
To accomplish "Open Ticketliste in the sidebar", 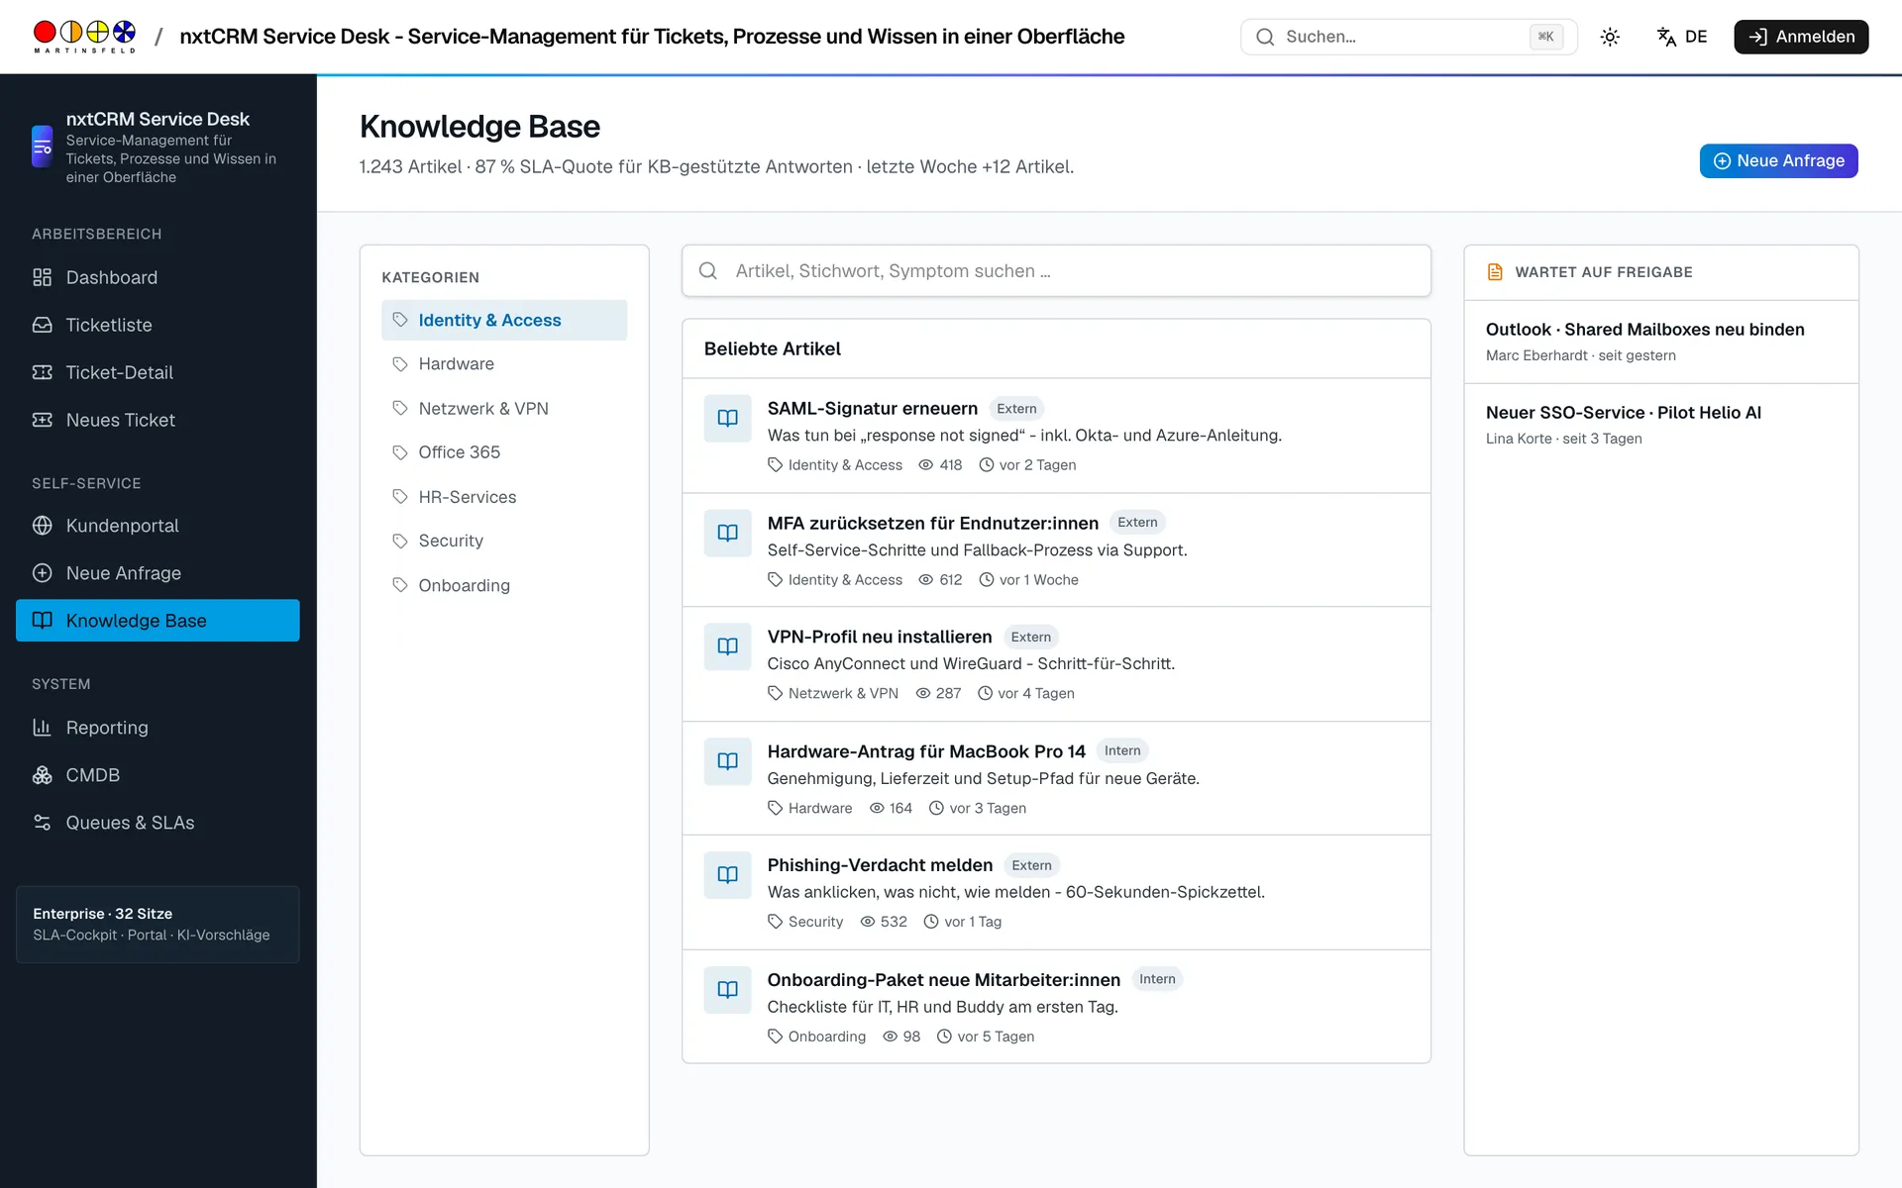I will 158,325.
